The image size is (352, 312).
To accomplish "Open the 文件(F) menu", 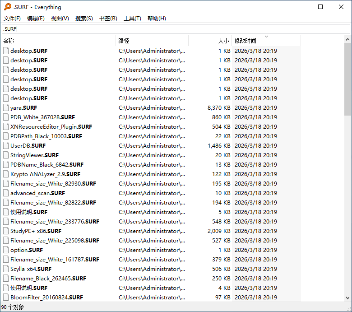I will pos(12,19).
